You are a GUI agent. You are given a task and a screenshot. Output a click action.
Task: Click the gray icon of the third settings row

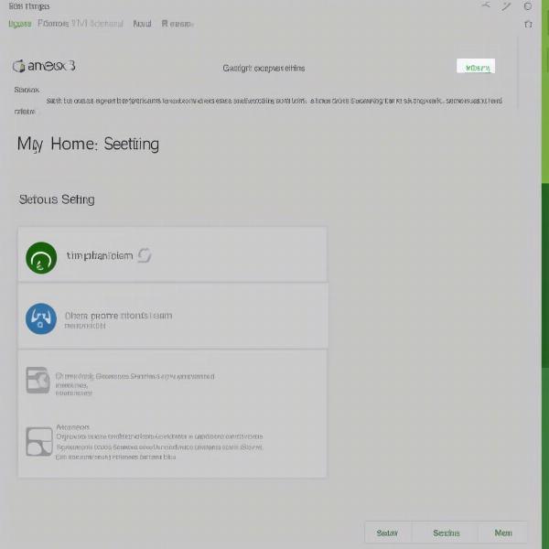click(38, 380)
